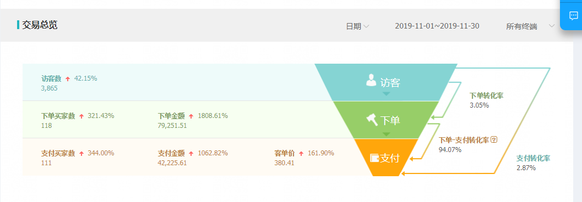Open the 所有终端 terminal dropdown

point(530,26)
